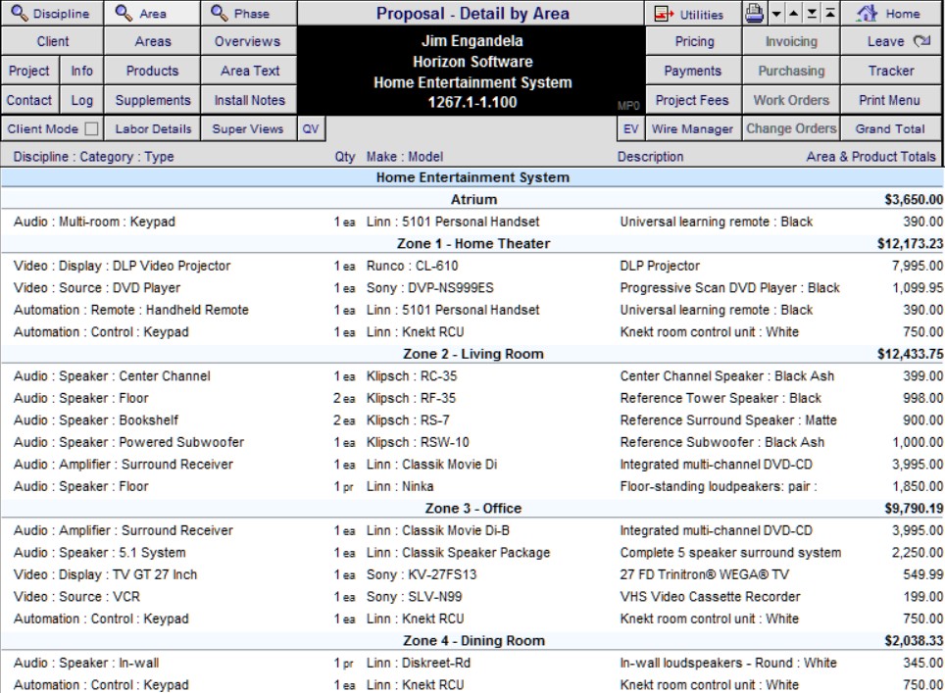Viewport: 945px width, 693px height.
Task: View Work Orders
Action: coord(791,100)
